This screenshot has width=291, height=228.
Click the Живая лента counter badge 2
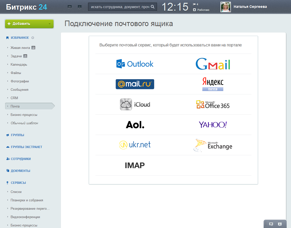(33, 48)
